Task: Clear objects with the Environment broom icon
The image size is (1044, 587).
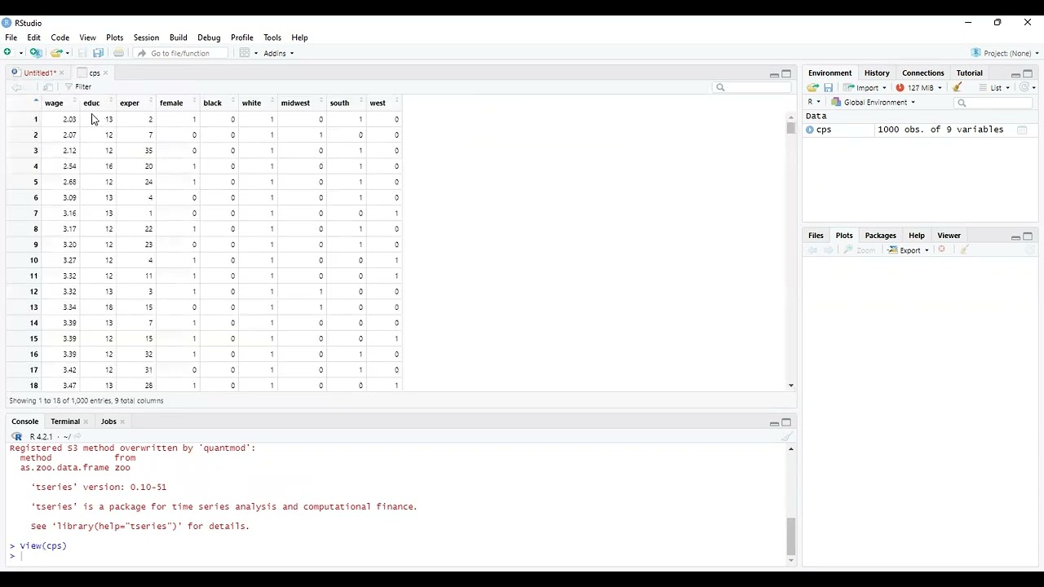Action: (x=957, y=88)
